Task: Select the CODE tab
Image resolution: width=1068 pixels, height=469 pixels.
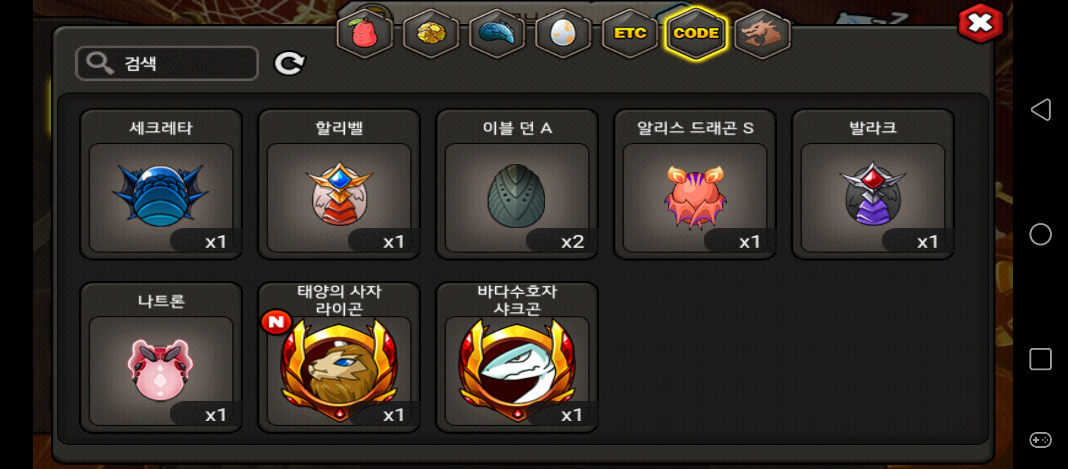Action: [x=696, y=34]
